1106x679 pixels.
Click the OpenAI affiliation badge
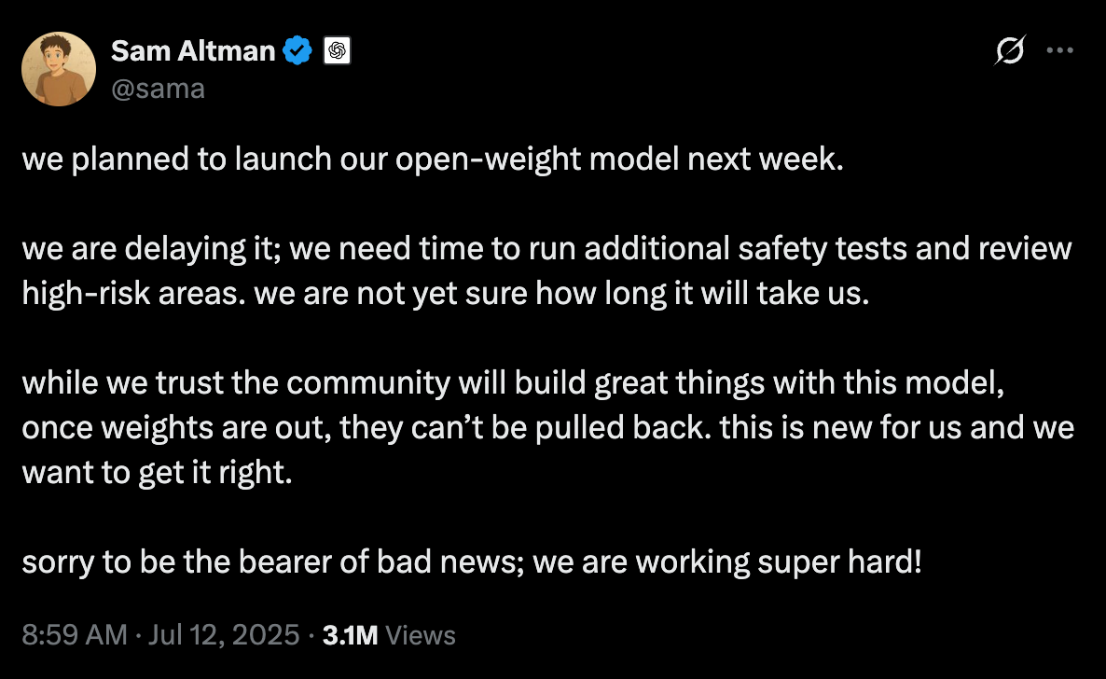click(x=338, y=50)
